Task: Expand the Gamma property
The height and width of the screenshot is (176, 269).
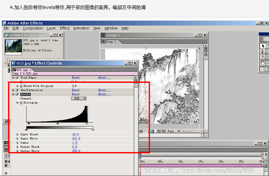Action: (17, 142)
